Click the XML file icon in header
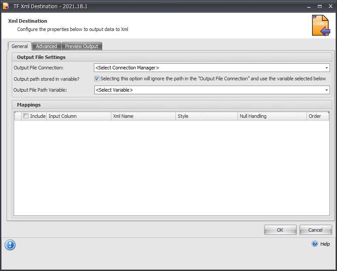 (x=321, y=25)
